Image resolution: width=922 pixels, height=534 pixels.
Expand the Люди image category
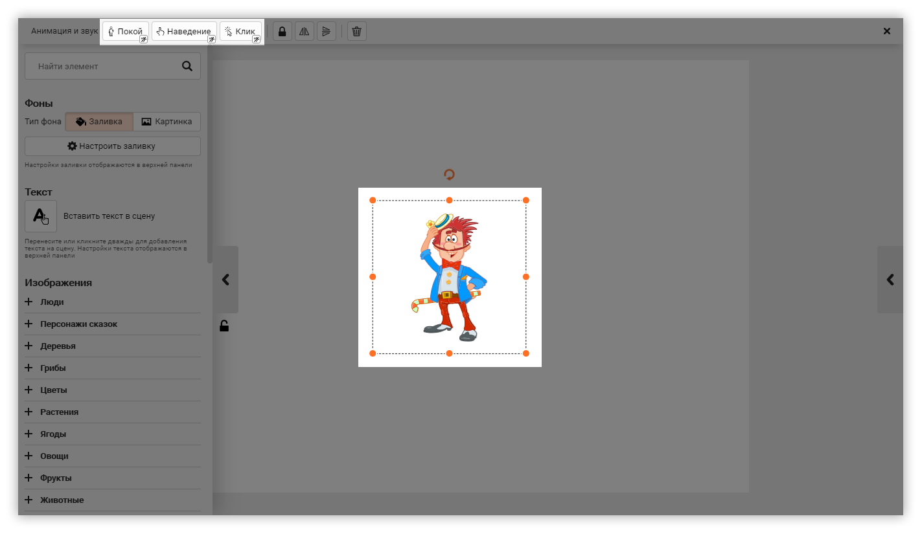[29, 302]
